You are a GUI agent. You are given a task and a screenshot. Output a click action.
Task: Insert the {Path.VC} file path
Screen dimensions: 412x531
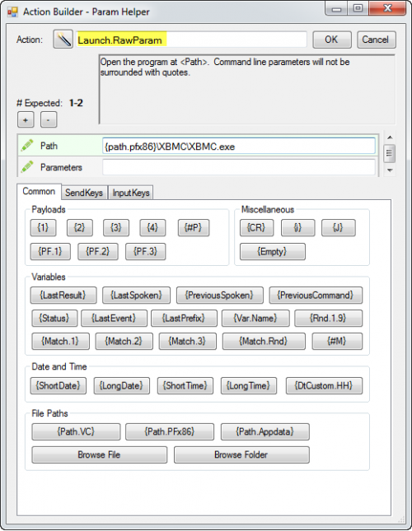76,431
